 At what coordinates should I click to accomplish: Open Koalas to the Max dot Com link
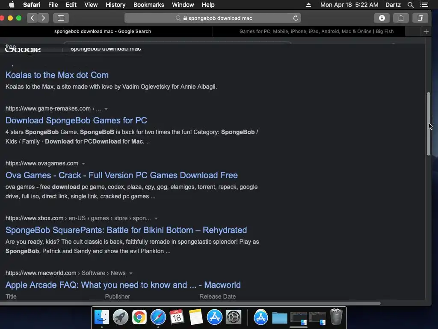pyautogui.click(x=57, y=75)
